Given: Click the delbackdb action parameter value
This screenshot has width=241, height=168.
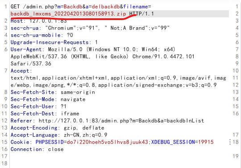Looking at the screenshot, I should 106,7.
